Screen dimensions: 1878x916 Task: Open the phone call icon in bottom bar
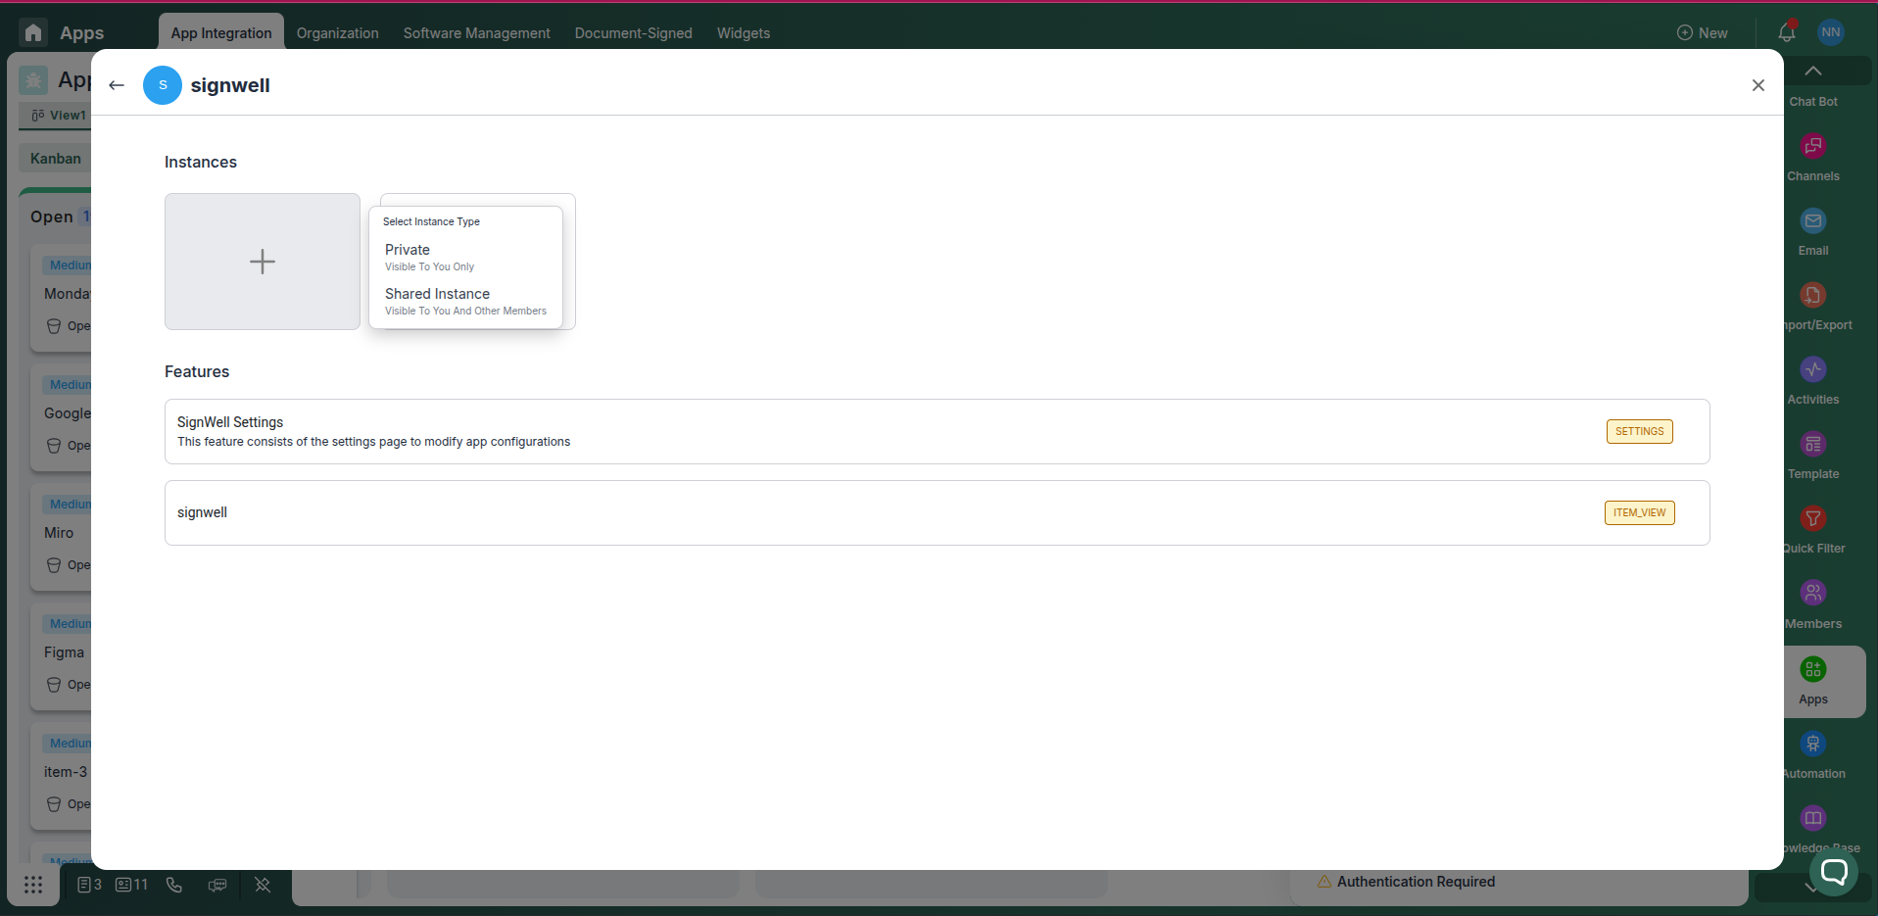(x=173, y=885)
